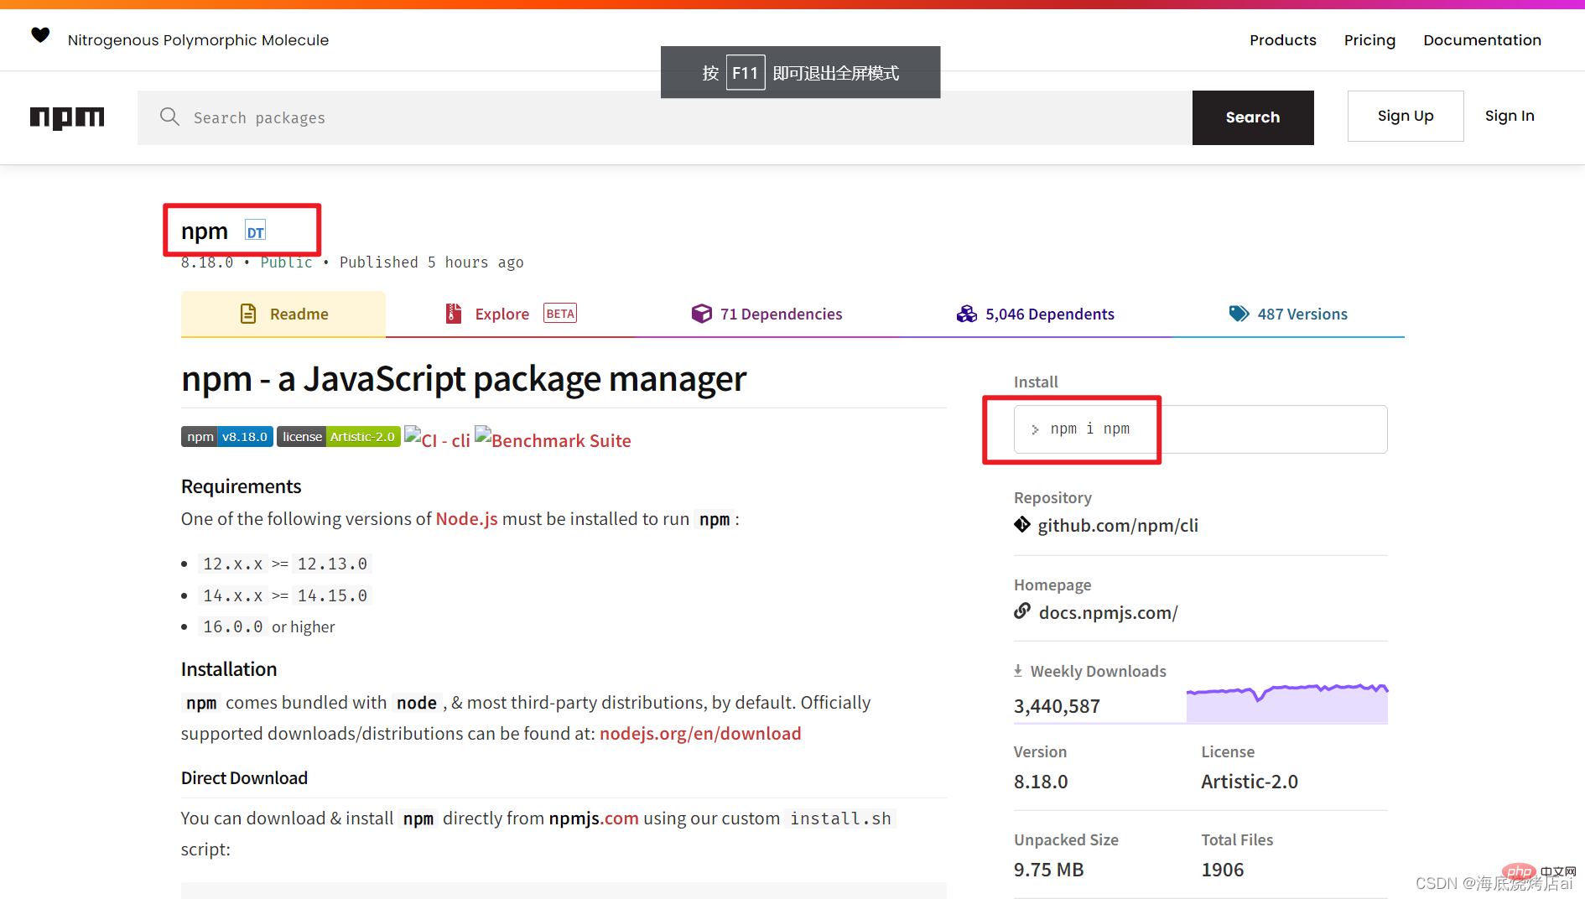Open the Documentation menu item

pos(1481,40)
